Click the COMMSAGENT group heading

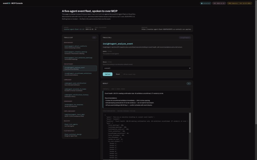pos(68,80)
